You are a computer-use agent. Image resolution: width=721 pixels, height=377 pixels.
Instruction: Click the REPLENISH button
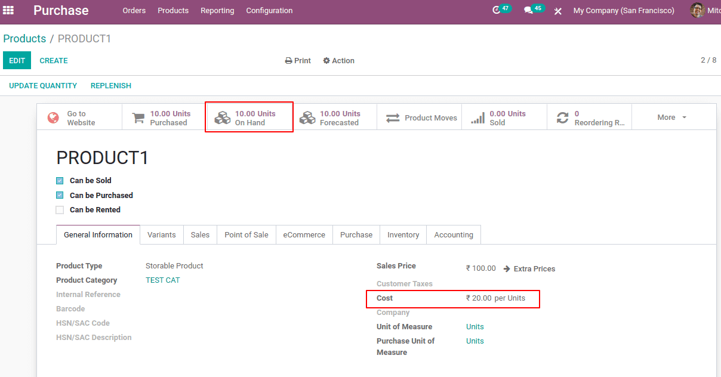(x=111, y=86)
